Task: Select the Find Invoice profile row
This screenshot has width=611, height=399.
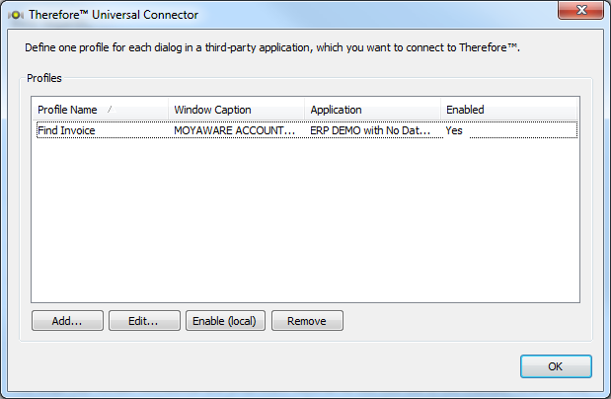Action: tap(66, 130)
